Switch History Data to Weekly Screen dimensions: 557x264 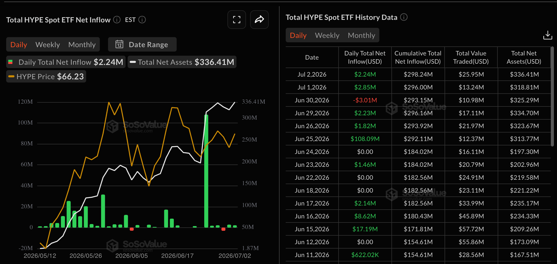327,35
